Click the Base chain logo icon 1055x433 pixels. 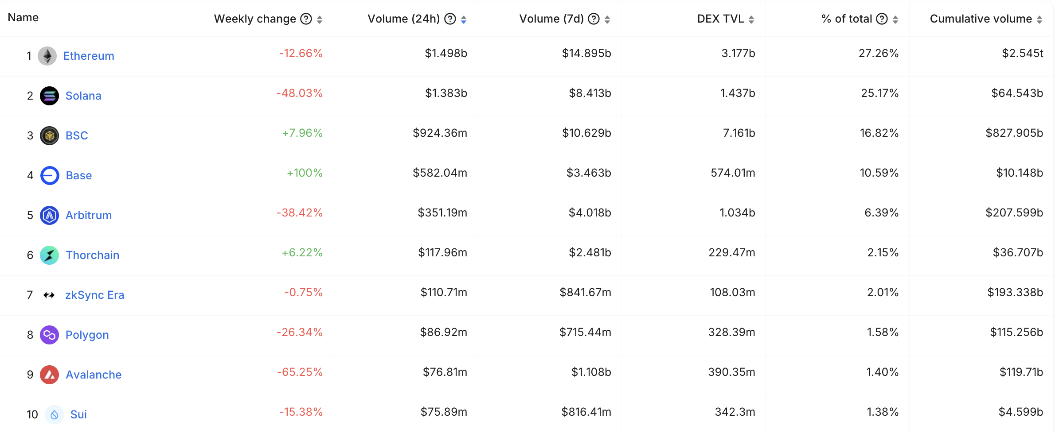coord(50,175)
